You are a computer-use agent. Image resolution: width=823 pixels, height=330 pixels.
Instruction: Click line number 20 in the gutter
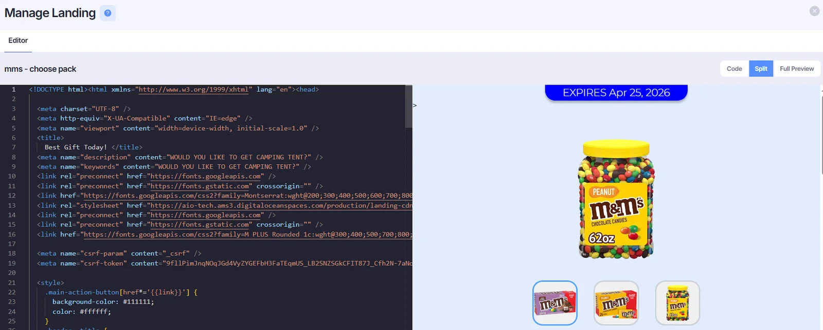12,273
